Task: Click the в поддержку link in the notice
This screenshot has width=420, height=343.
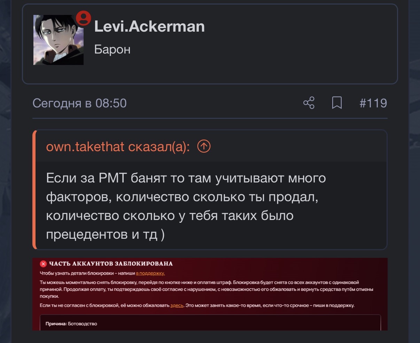Action: [x=150, y=273]
